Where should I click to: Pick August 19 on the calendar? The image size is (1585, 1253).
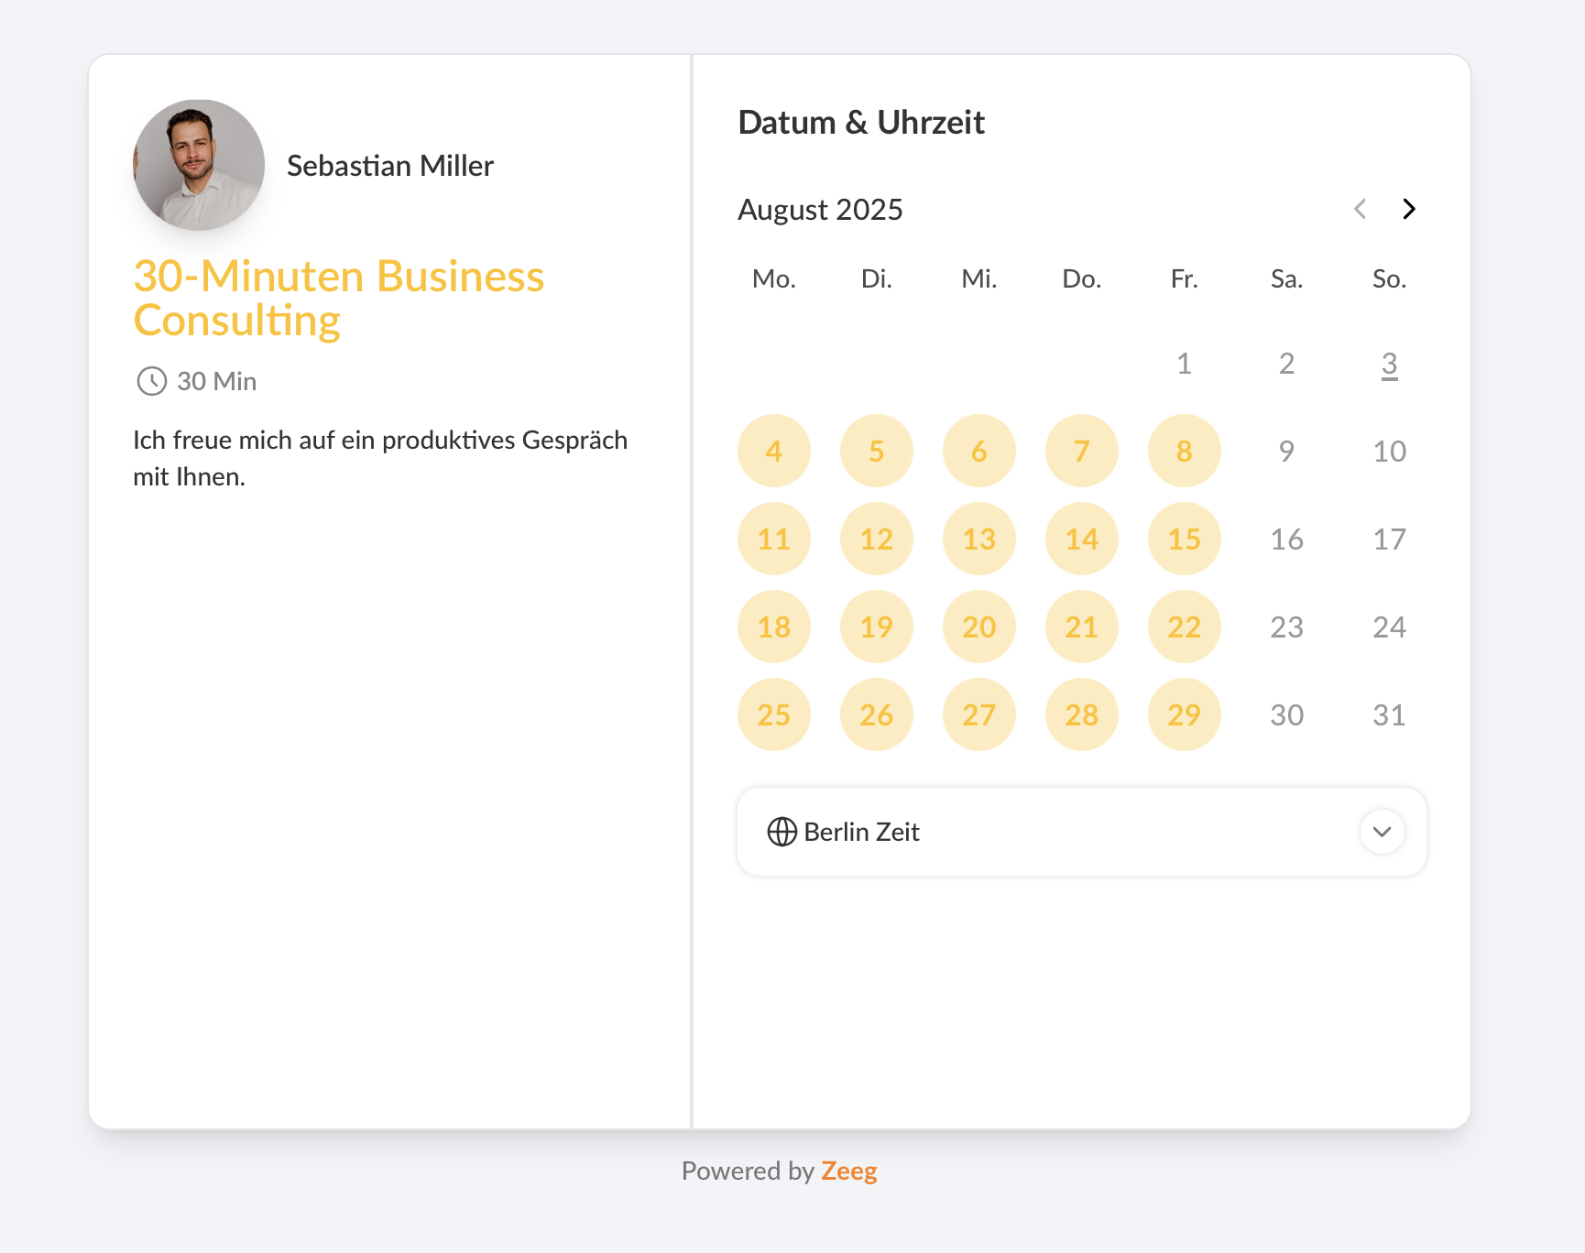(x=877, y=626)
